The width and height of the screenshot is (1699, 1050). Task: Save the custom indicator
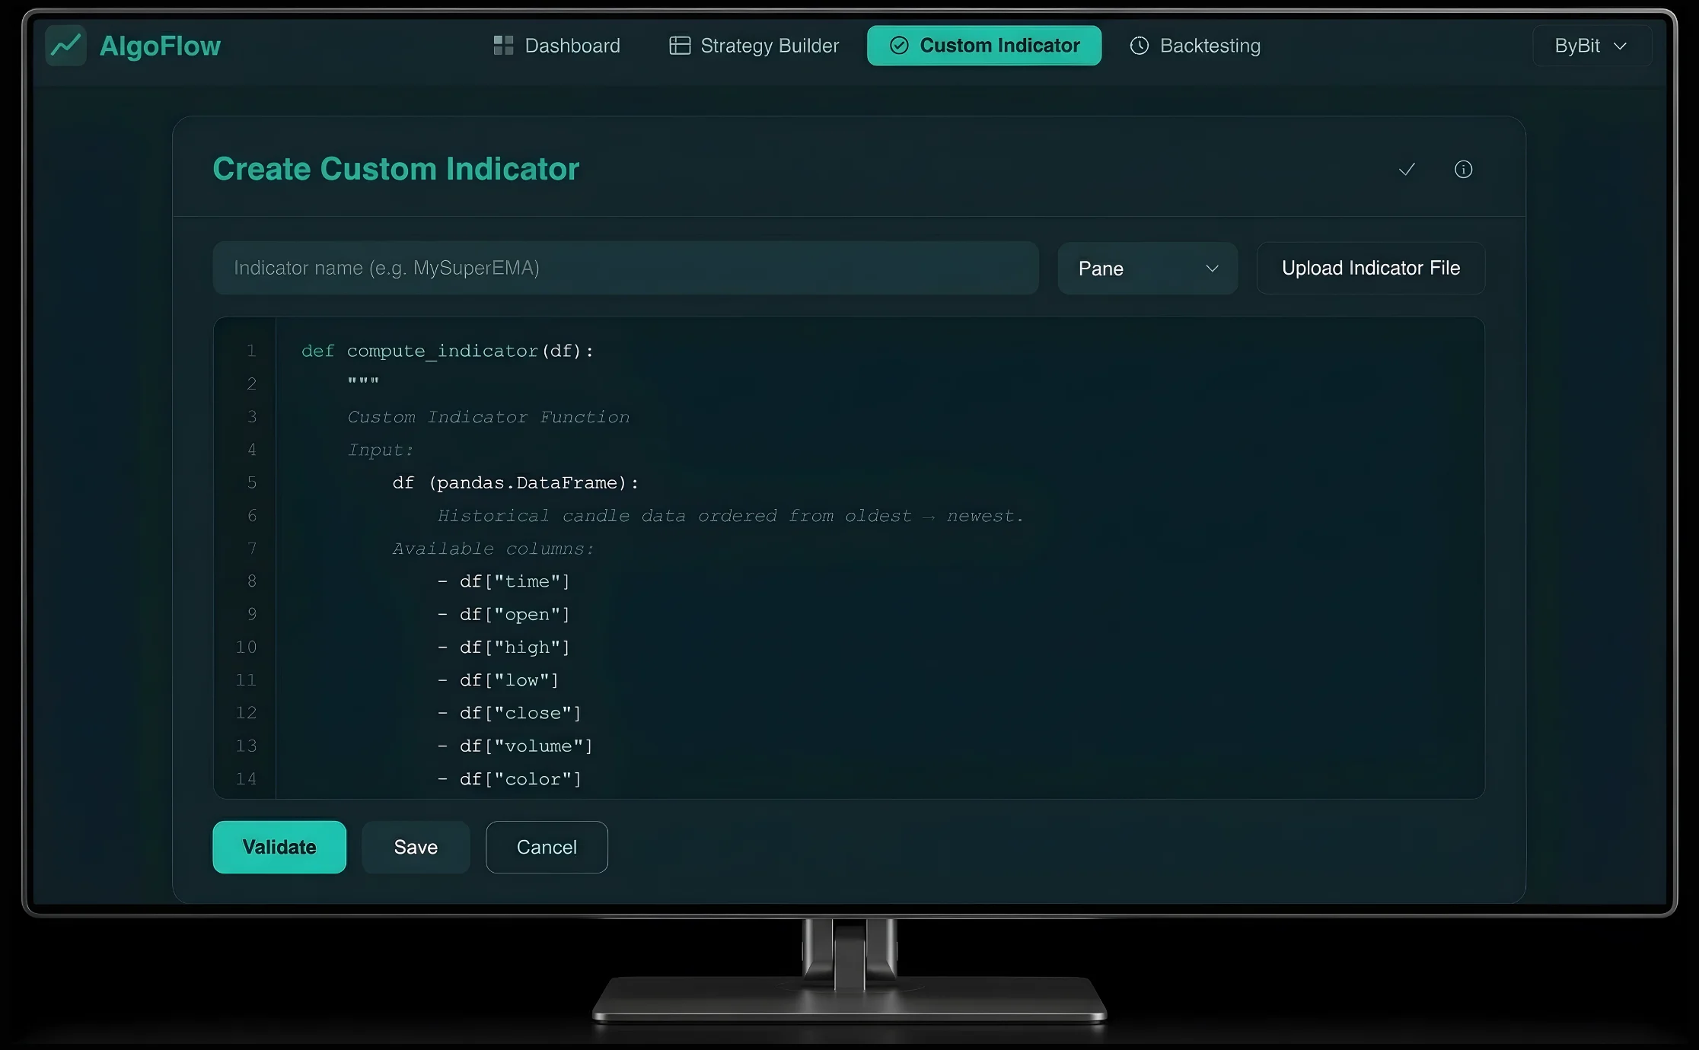(416, 847)
